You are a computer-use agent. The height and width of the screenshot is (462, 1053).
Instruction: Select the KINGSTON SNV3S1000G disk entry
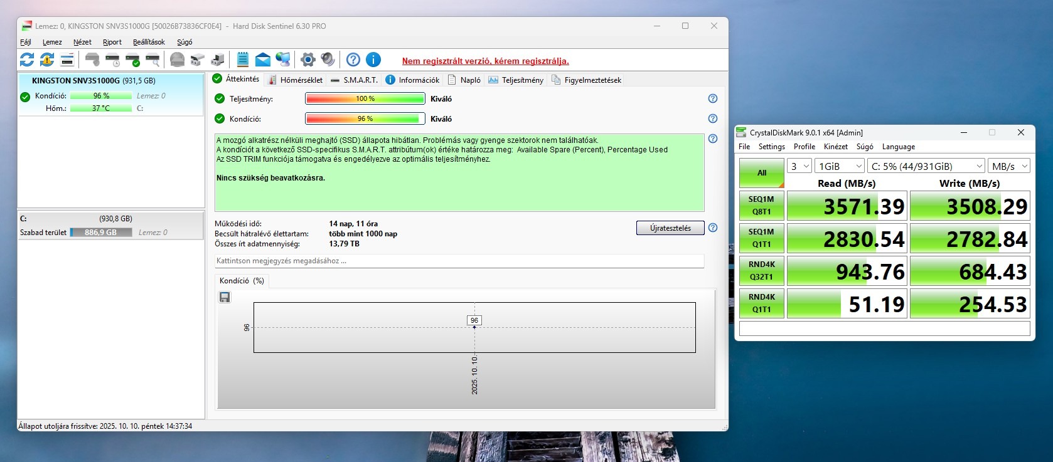click(x=111, y=94)
